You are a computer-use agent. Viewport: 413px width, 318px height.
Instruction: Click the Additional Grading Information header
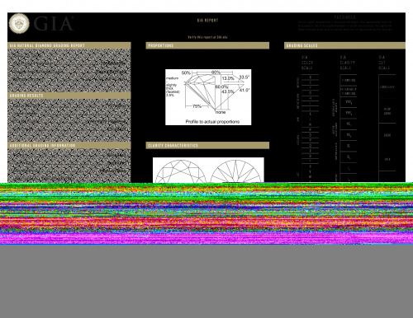(x=69, y=145)
